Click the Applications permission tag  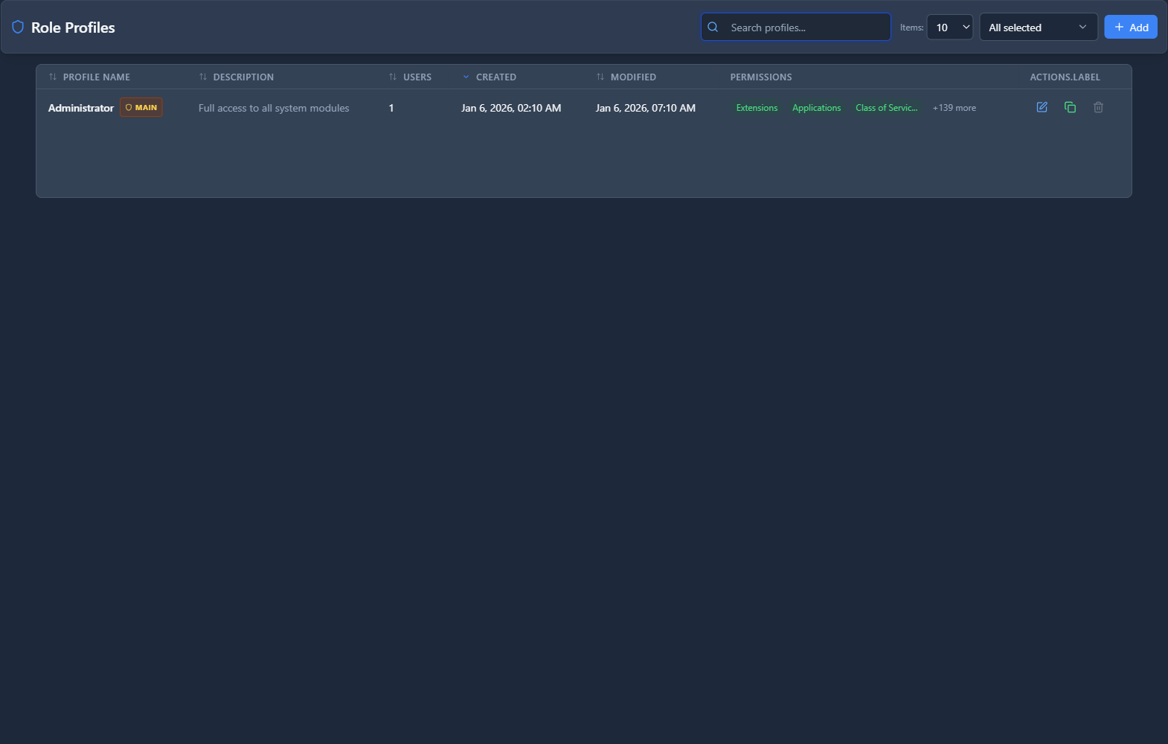[x=816, y=108]
